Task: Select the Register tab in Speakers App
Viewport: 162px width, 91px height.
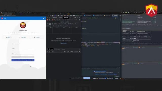Action: click(8, 37)
